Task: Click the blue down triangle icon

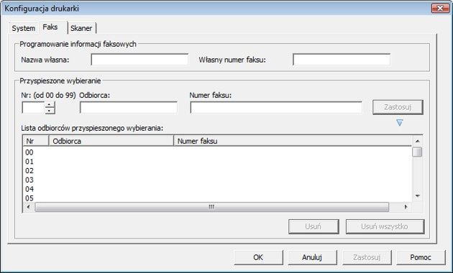Action: (x=400, y=123)
